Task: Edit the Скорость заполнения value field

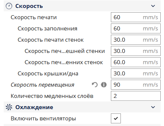Action: tap(136, 28)
